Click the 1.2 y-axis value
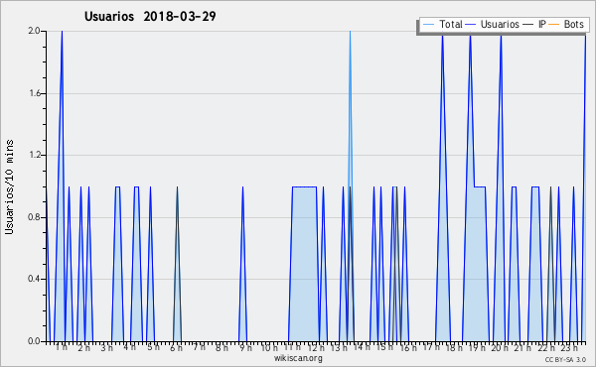The height and width of the screenshot is (367, 596). (x=34, y=155)
